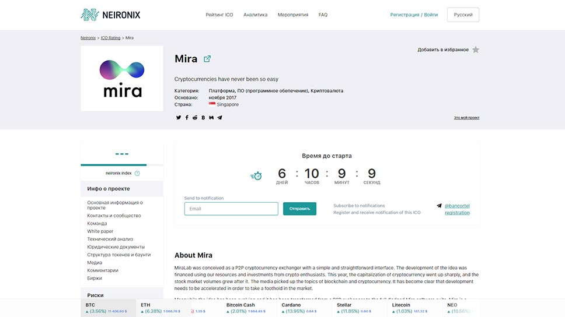Click the Stellar ticker entry
This screenshot has width=565, height=317.
pos(359,308)
